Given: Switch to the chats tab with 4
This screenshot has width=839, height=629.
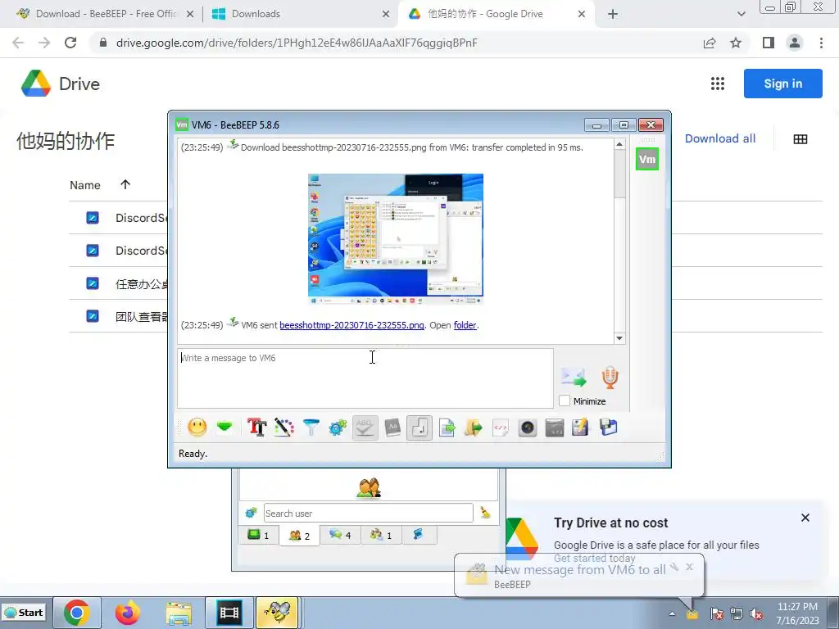Looking at the screenshot, I should click(x=340, y=535).
